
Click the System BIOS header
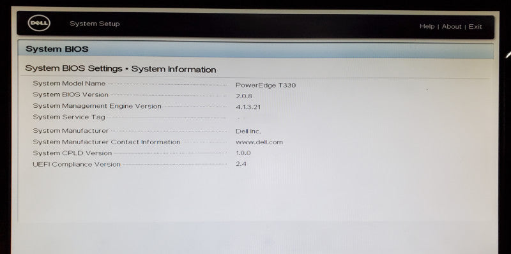click(x=57, y=49)
